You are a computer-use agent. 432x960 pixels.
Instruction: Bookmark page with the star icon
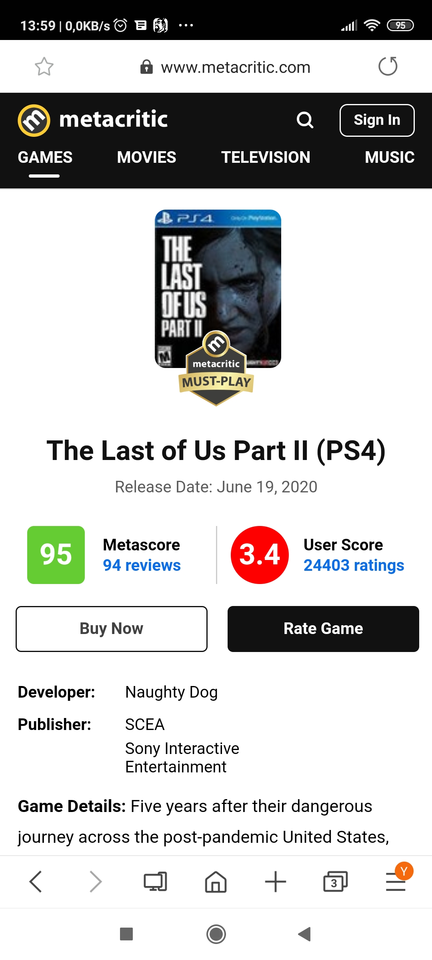point(44,67)
